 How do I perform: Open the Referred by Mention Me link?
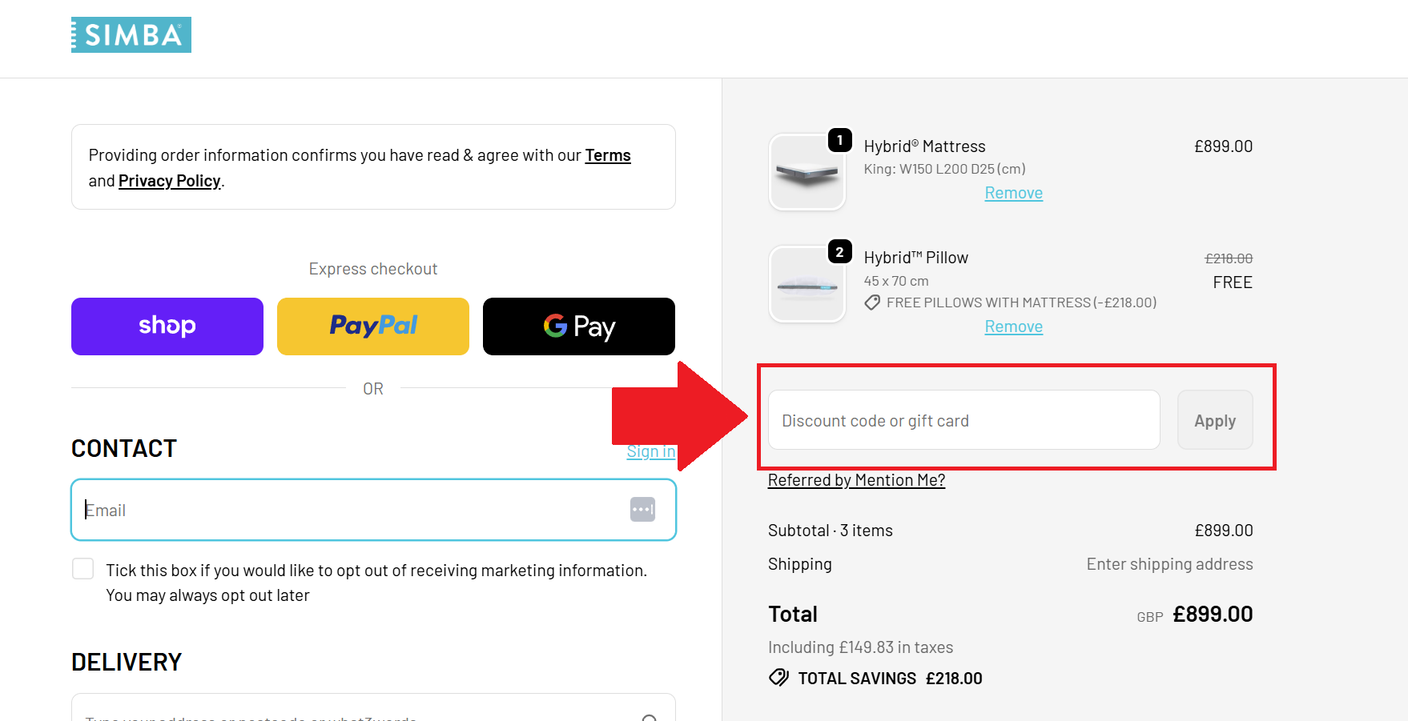856,480
